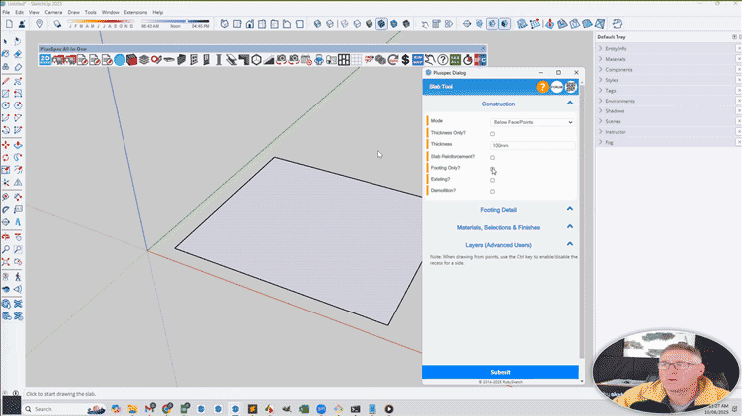Select the PlusSpec red wall tool icon
This screenshot has height=416, width=742.
131,59
